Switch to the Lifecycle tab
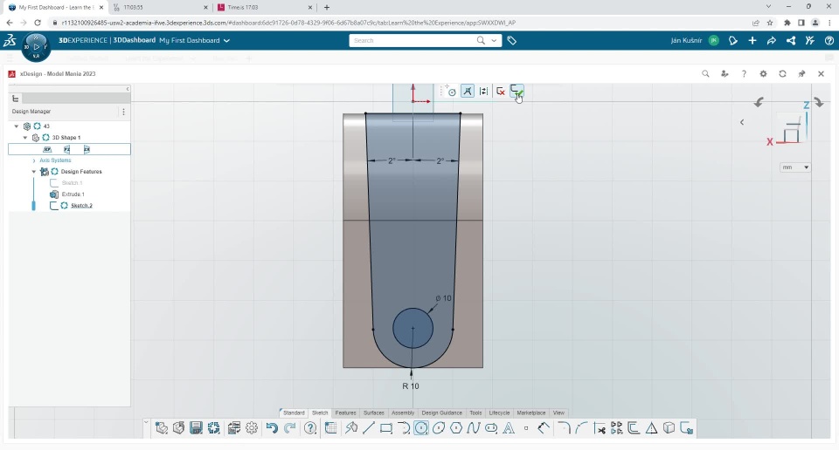Viewport: 839px width, 450px height. point(499,412)
